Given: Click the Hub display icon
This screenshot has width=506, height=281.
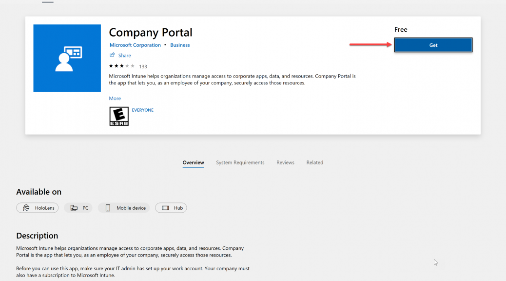Looking at the screenshot, I should (165, 208).
